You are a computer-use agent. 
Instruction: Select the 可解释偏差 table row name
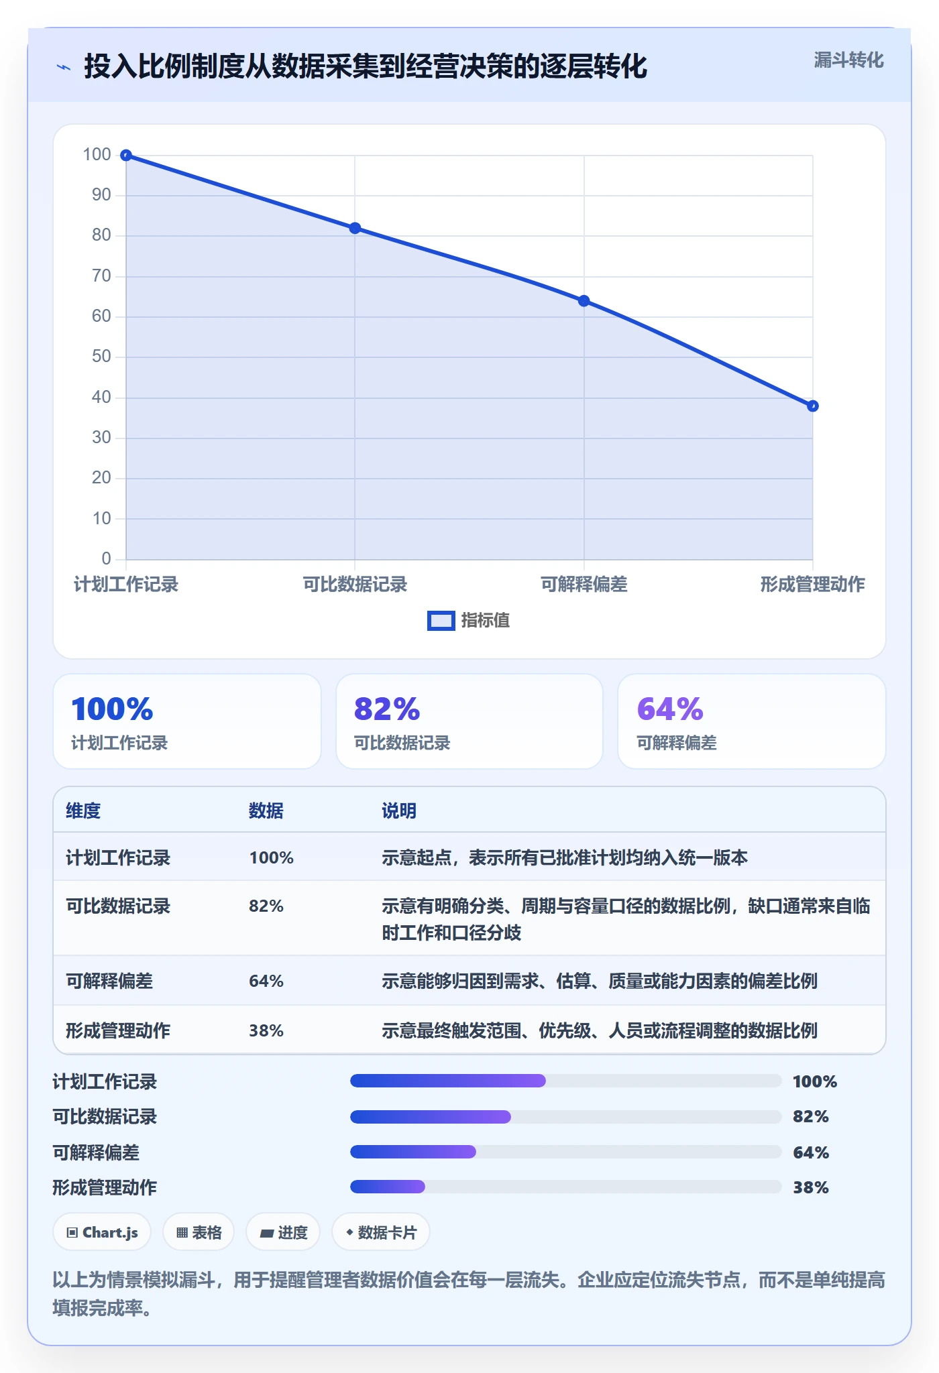[109, 981]
